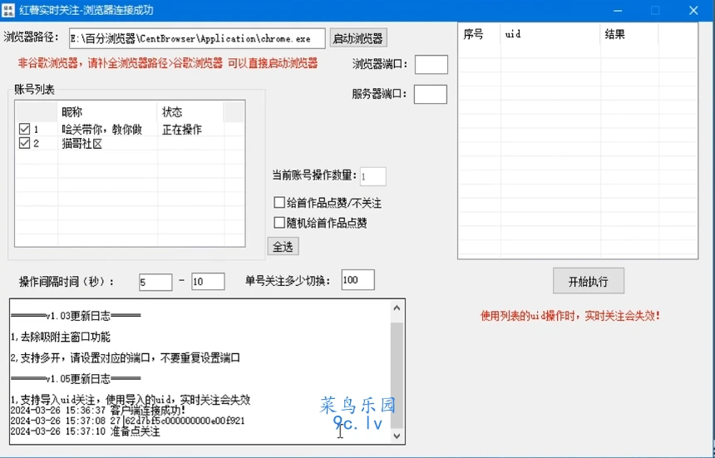Click the log scrollbar down arrow
The height and width of the screenshot is (458, 715).
click(397, 436)
